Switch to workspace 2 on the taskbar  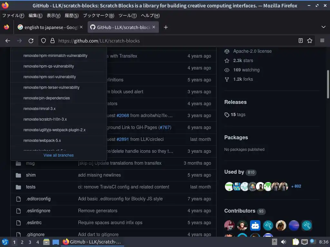(x=22, y=242)
